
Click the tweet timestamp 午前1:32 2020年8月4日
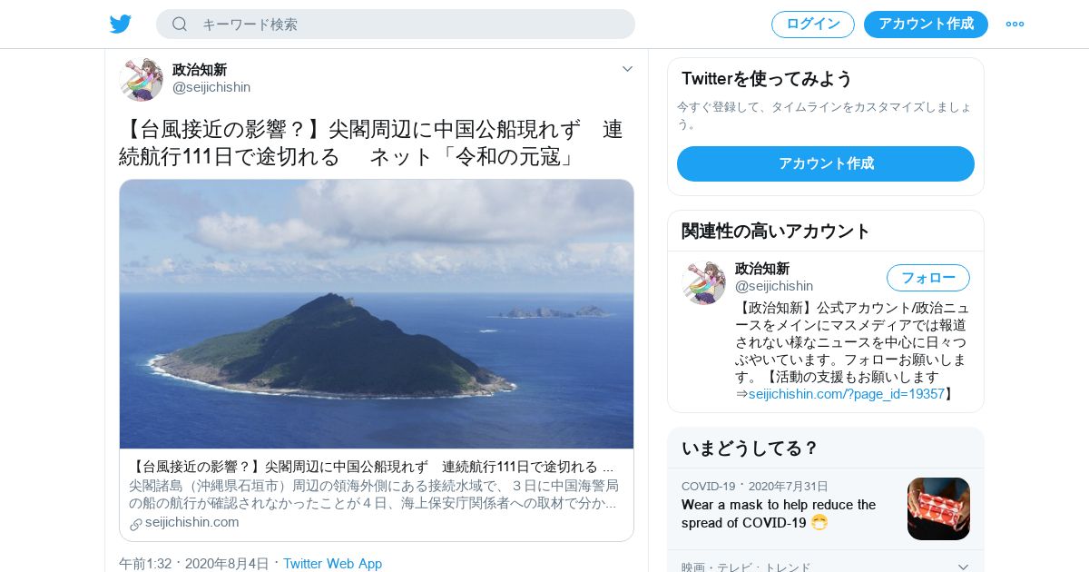(x=194, y=564)
